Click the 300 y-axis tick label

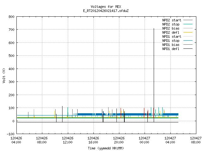[11, 82]
